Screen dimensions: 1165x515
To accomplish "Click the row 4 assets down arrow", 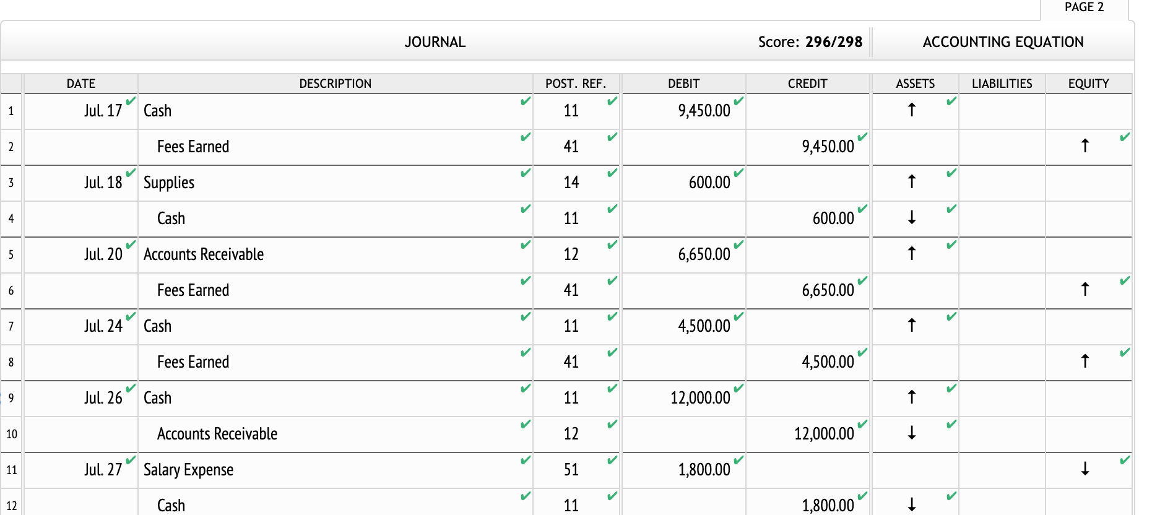I will (911, 217).
